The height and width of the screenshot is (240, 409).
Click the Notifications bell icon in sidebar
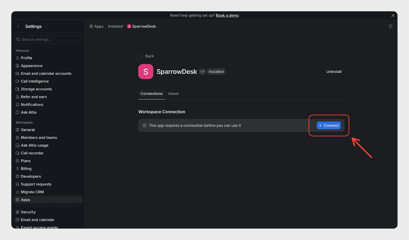[x=17, y=104]
